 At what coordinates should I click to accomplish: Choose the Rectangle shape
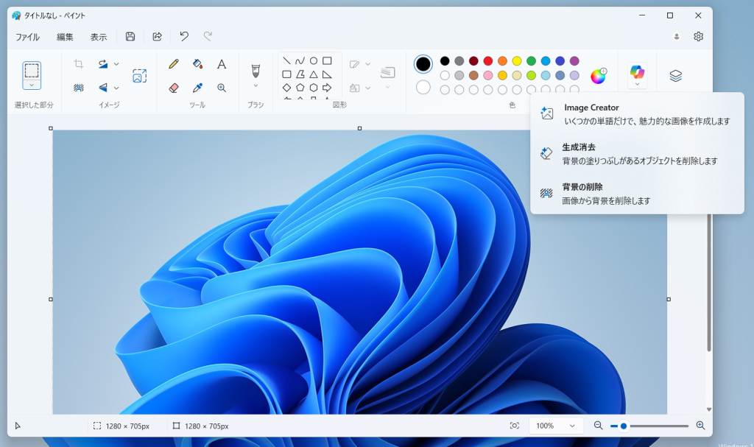coord(327,61)
